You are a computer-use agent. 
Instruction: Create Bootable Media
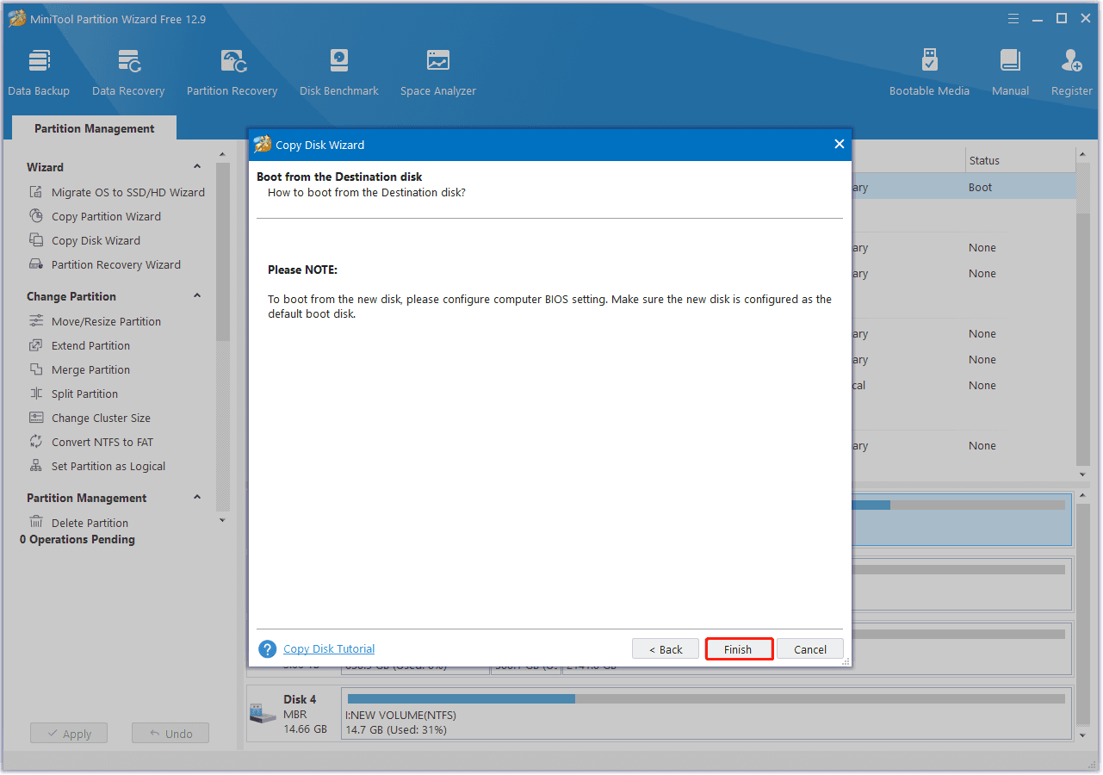[929, 72]
